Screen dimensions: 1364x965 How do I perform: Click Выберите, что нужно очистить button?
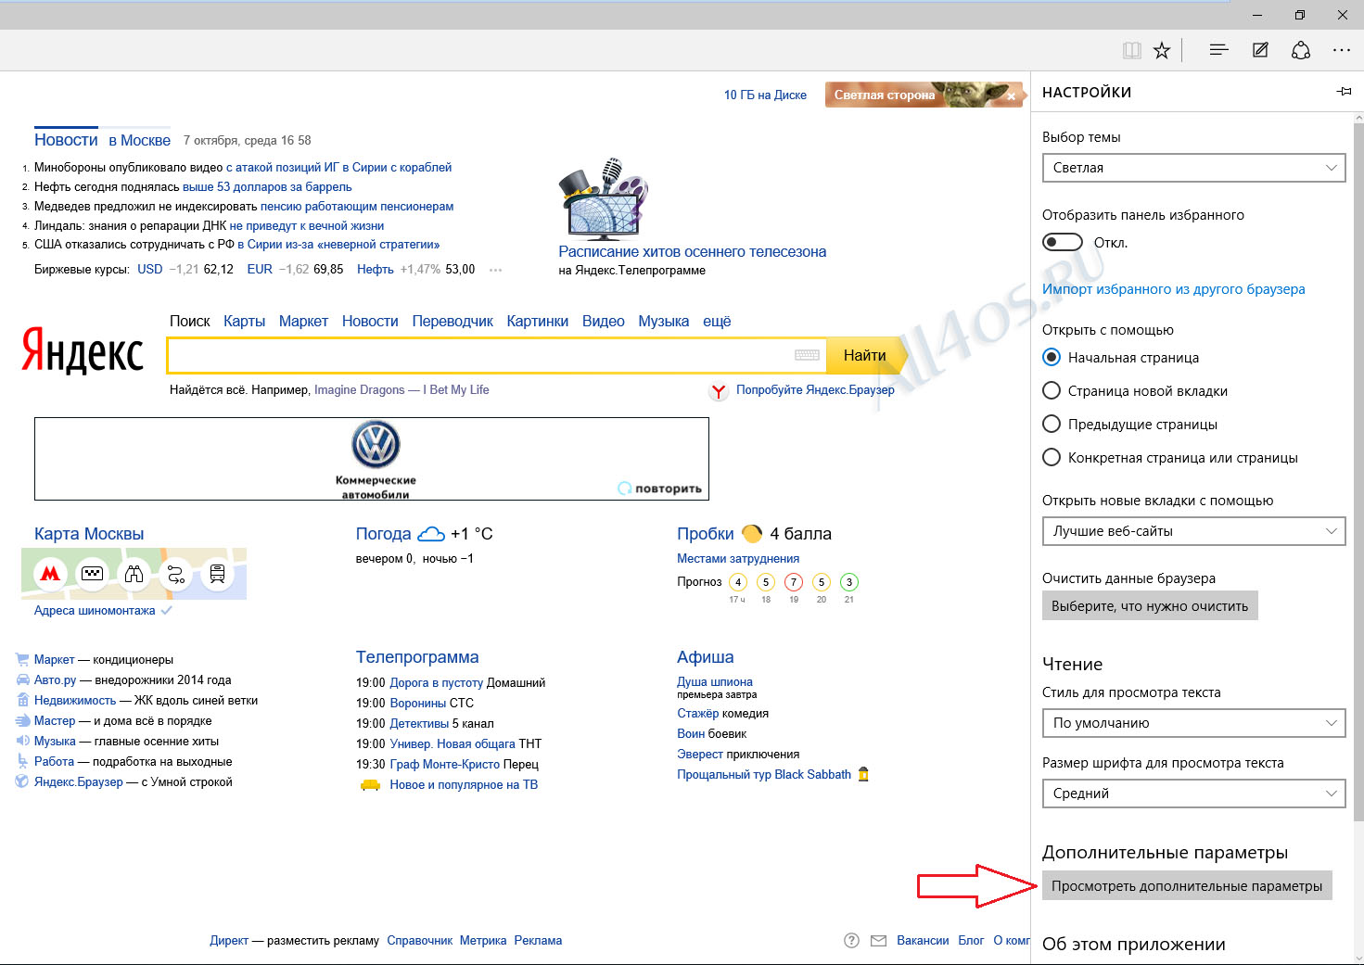tap(1150, 606)
